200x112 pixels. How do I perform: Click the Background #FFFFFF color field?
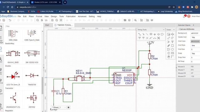(x=195, y=33)
